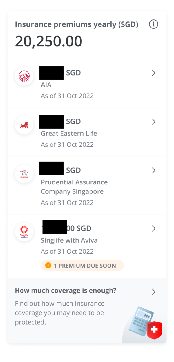Click the AIA company logo
Viewport: 174px width, 362px height.
pos(24,76)
